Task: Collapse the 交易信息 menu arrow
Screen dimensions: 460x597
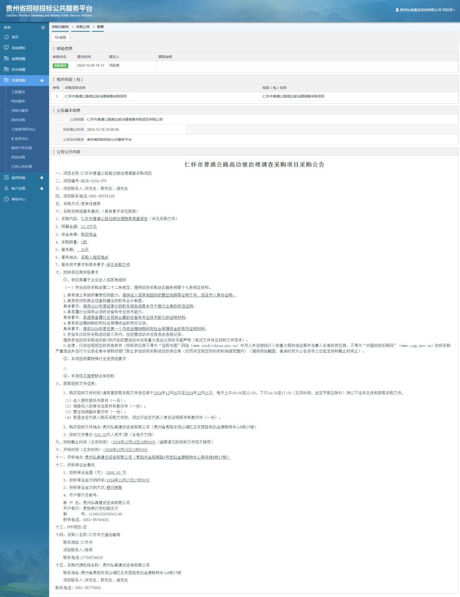Action: [x=42, y=81]
